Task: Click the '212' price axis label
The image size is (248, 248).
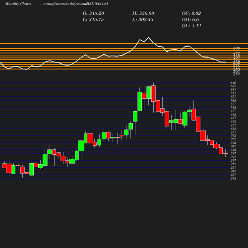Action: click(x=233, y=178)
